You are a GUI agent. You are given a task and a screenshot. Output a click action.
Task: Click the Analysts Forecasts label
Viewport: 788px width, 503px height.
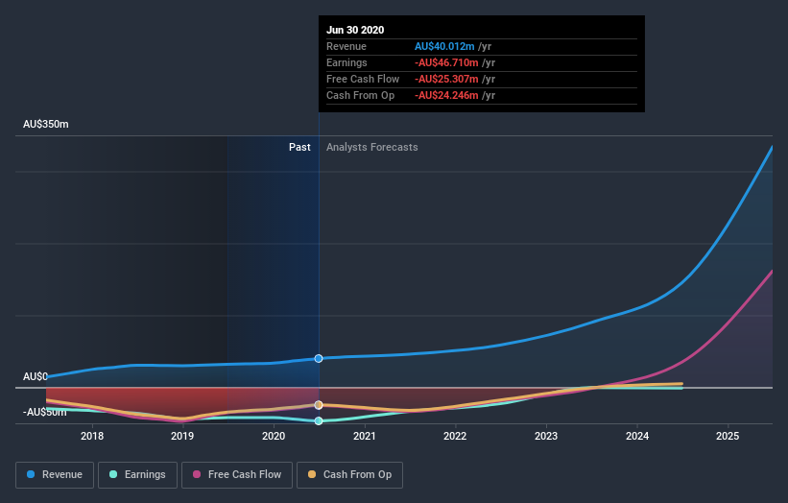click(x=371, y=147)
